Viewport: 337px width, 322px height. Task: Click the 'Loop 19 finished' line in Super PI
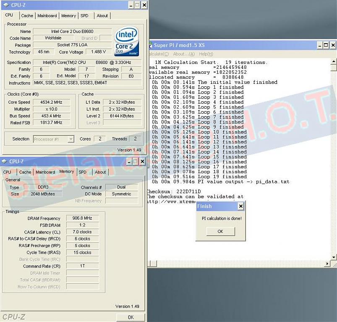coord(199,177)
